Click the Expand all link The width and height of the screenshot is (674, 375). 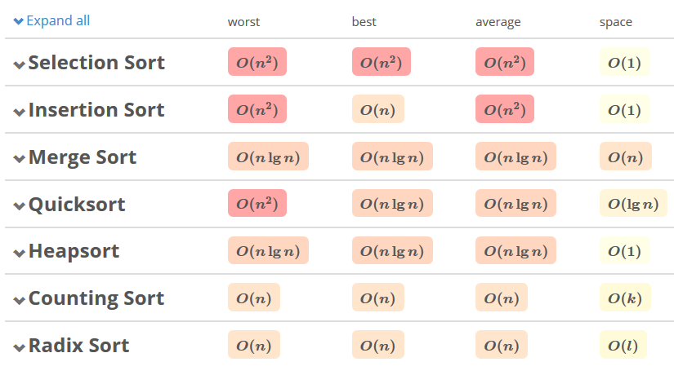point(58,21)
